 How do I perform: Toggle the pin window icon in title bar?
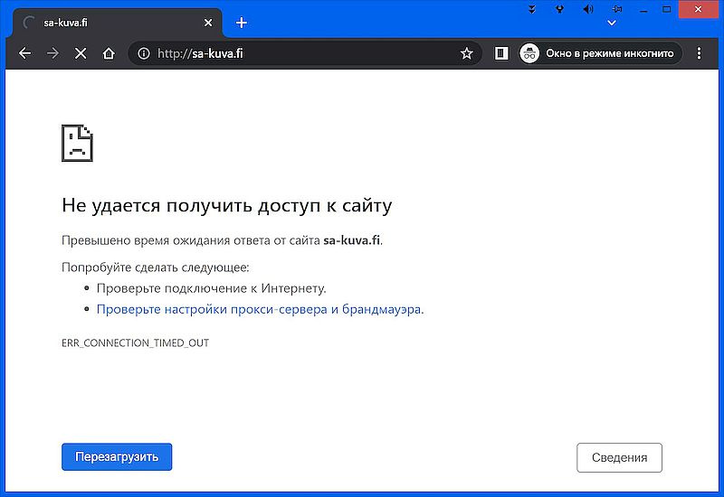coord(617,9)
